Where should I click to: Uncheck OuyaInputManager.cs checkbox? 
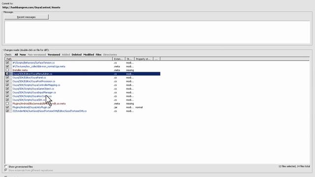click(x=7, y=92)
